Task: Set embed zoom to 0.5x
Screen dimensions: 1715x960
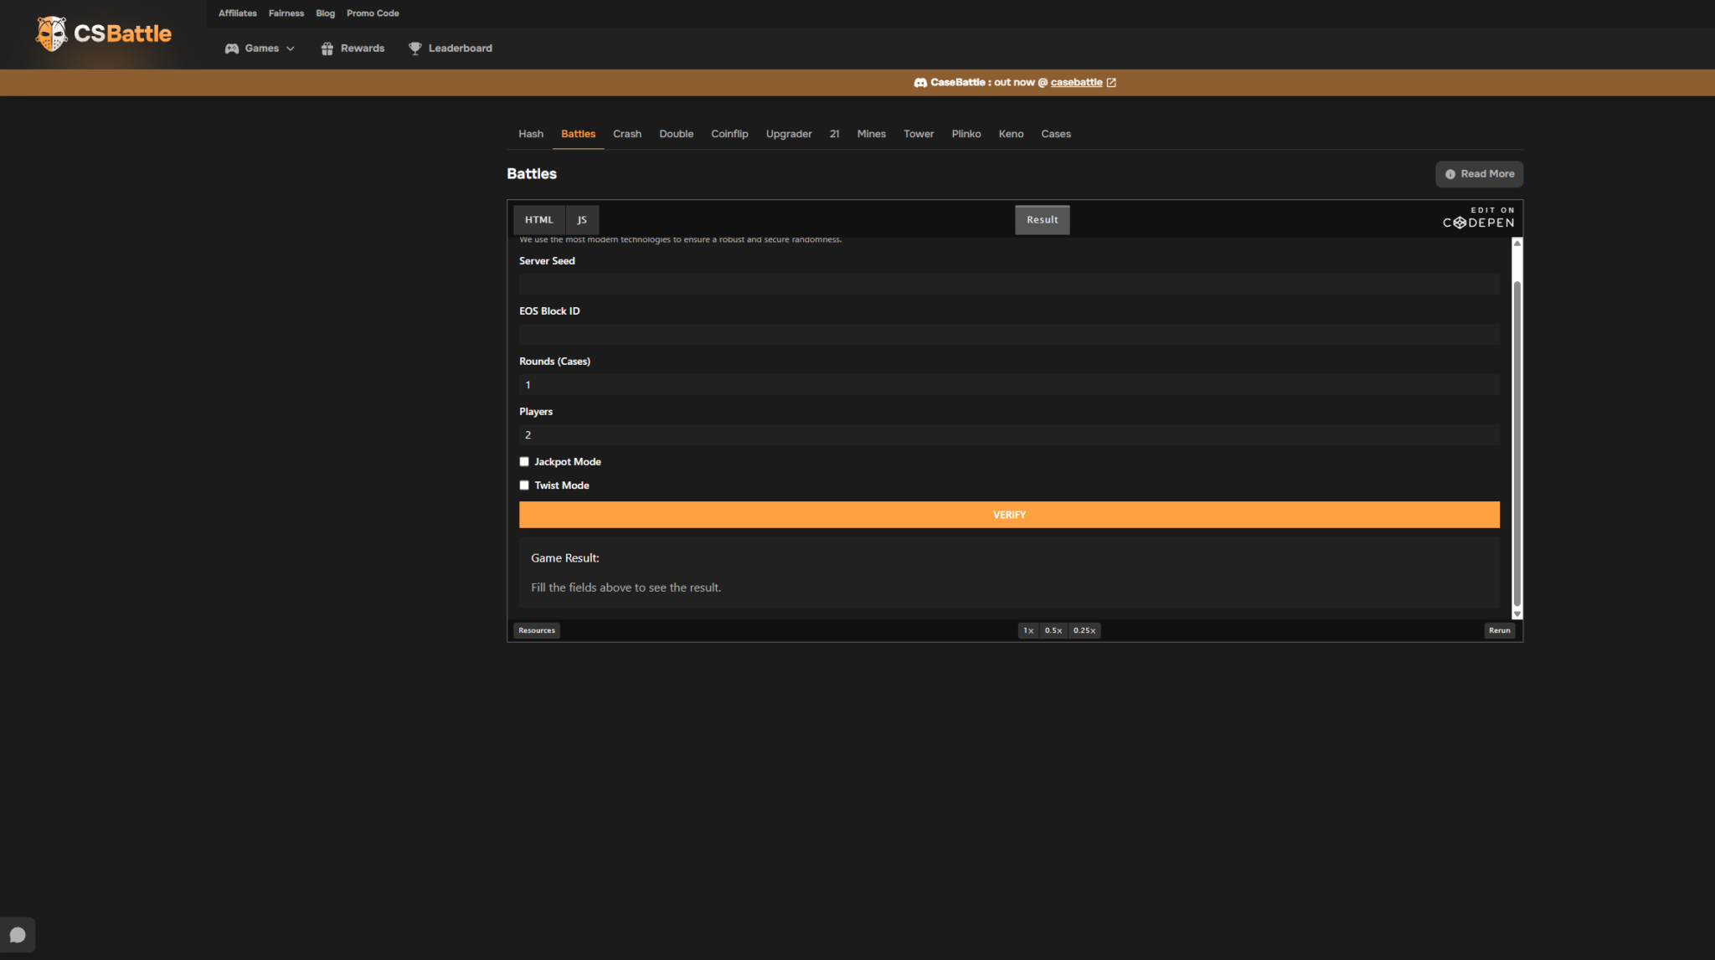Action: pos(1053,631)
